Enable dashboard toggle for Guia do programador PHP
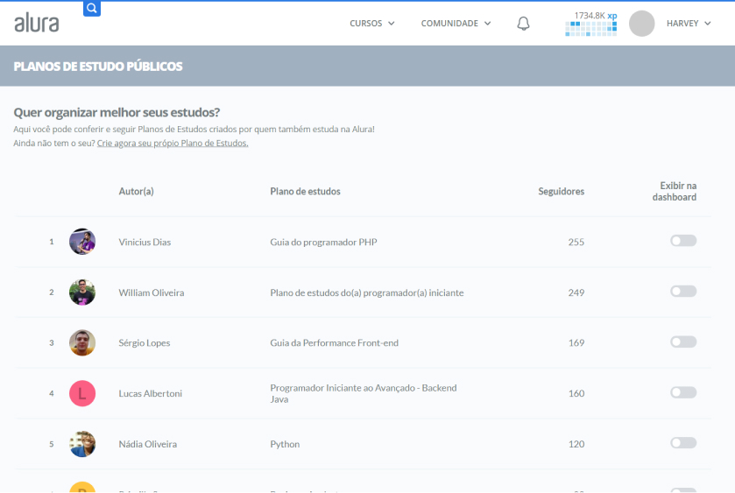 683,241
